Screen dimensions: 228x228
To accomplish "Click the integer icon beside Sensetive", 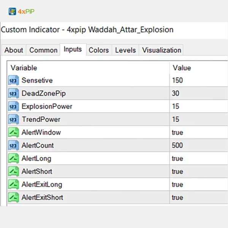I will pos(13,80).
